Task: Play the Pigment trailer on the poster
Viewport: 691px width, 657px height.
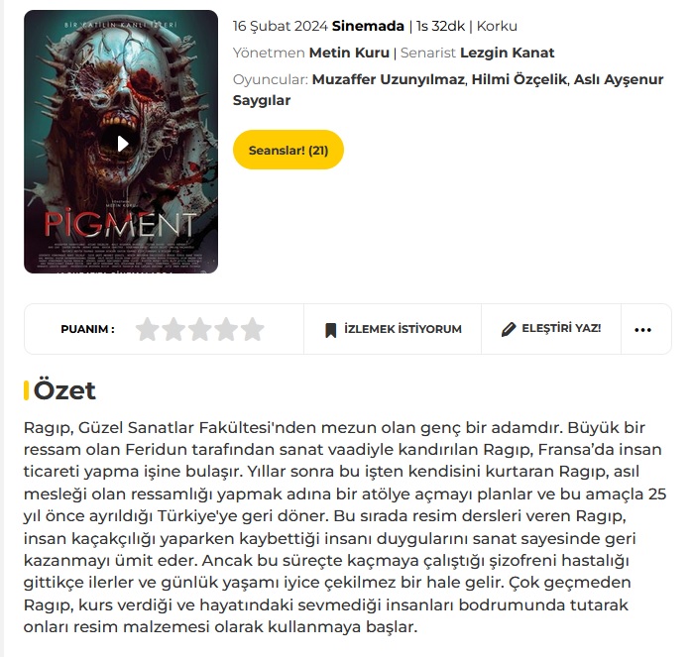Action: (x=123, y=144)
